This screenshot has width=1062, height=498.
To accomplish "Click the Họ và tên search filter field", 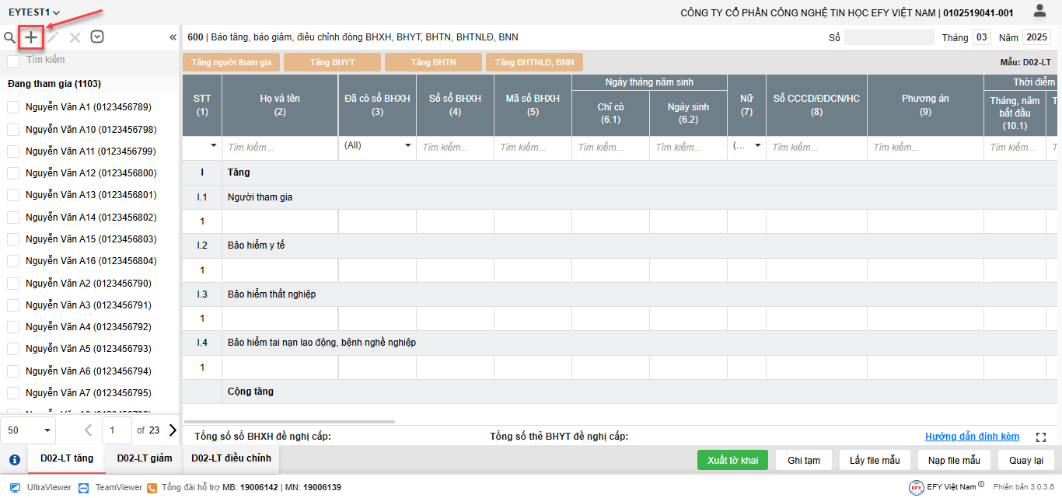I will (280, 147).
